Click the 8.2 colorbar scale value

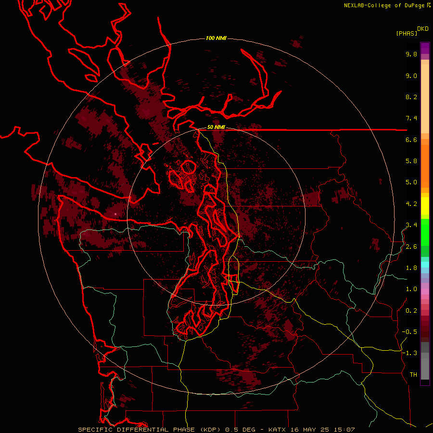pos(411,97)
